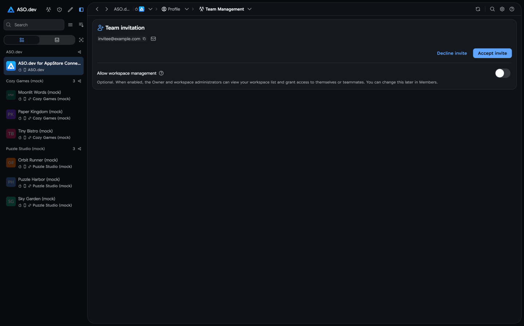Click share icon for Cozy Games (mock) group
The width and height of the screenshot is (524, 326).
(79, 81)
